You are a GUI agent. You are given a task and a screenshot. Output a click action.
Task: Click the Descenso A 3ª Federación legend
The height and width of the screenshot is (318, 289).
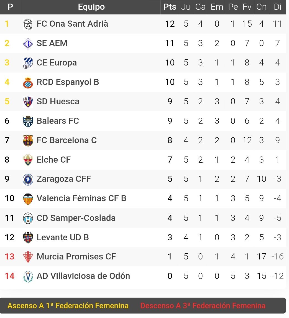203,306
